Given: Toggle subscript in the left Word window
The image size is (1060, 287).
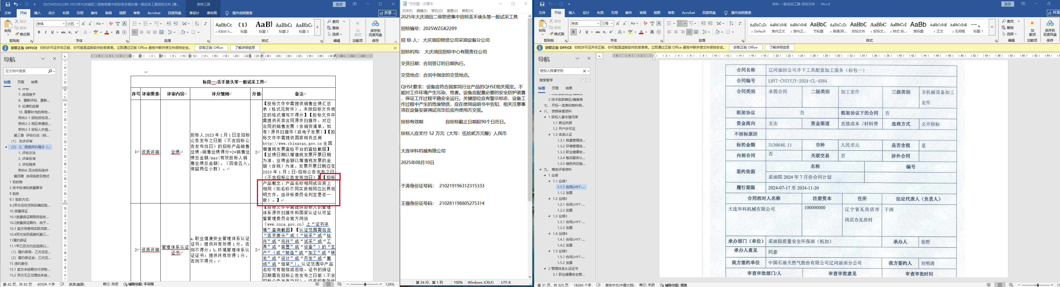Looking at the screenshot, I should pos(70,32).
